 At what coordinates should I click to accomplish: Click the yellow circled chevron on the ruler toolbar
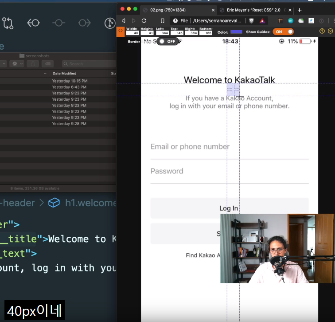(330, 31)
